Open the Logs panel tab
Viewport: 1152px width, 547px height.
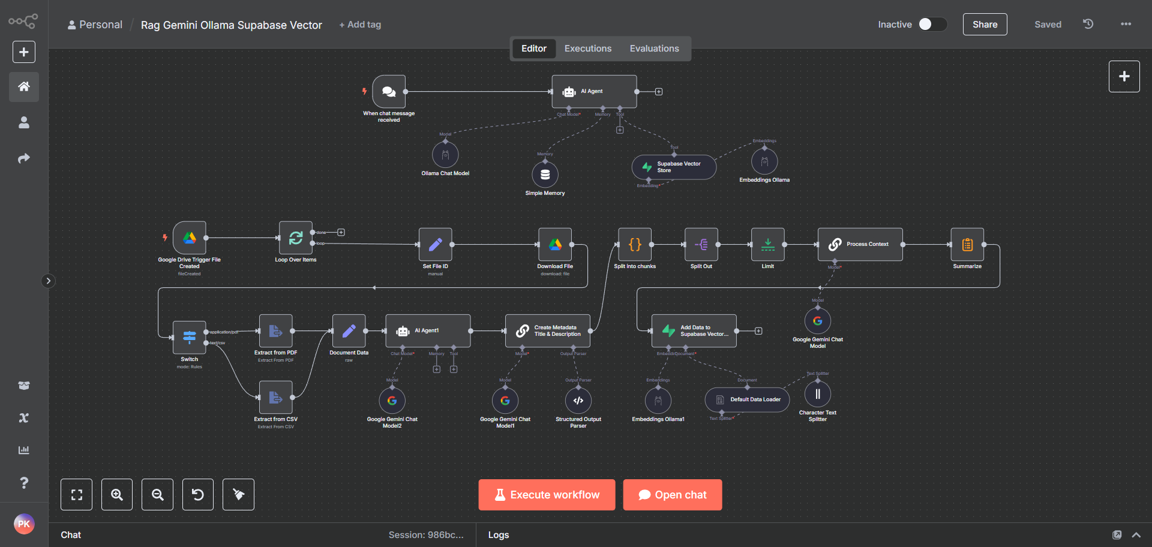click(x=499, y=535)
